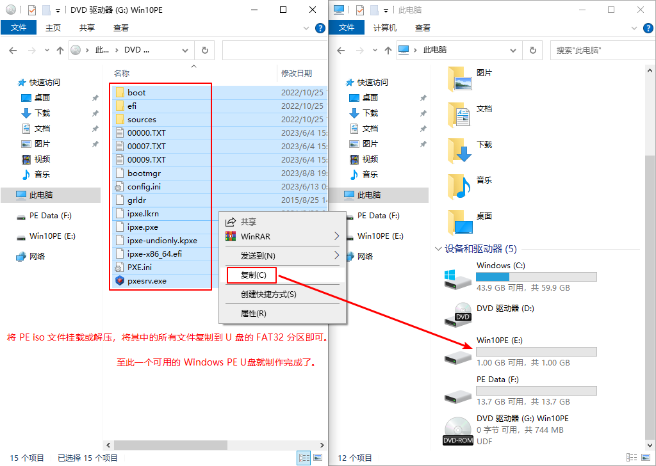This screenshot has height=466, width=656.
Task: Open the 文档 folder in This PC pane
Action: click(470, 115)
